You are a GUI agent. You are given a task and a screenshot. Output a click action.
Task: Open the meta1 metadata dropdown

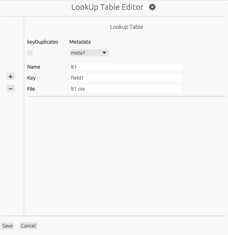tap(89, 53)
